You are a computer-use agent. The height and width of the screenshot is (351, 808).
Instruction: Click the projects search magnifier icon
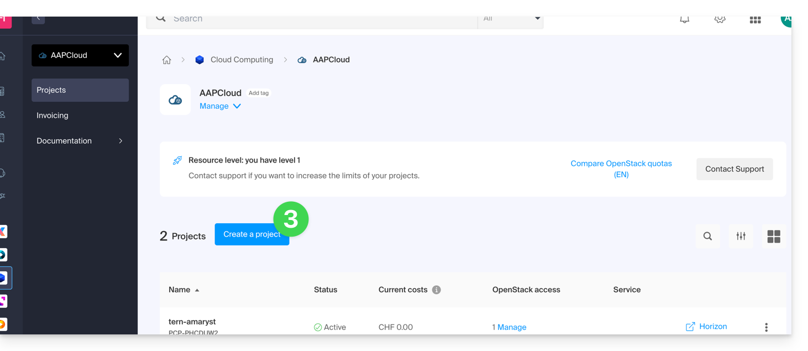click(x=707, y=236)
